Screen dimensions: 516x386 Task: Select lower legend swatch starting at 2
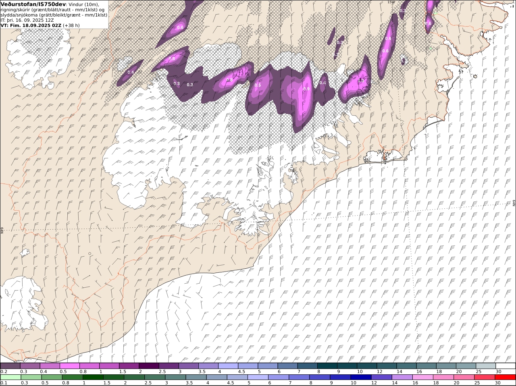click(134, 378)
